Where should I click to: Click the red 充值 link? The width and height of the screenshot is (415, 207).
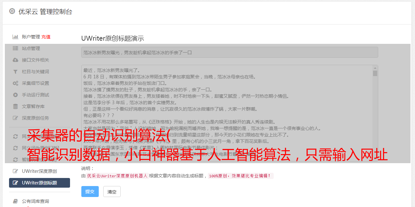[46, 37]
